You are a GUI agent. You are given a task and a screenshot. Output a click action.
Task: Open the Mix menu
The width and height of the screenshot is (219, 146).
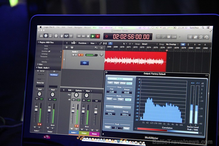95,28
